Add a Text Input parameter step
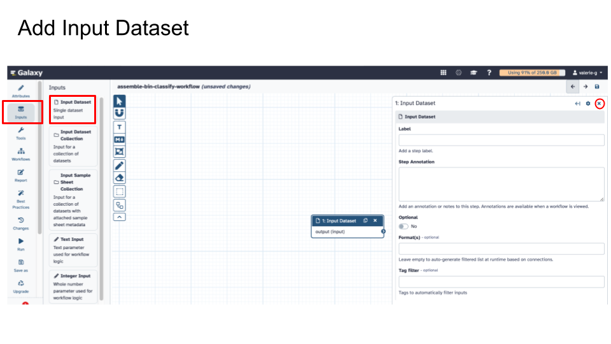Viewport: 611px width, 344px height. coord(73,250)
